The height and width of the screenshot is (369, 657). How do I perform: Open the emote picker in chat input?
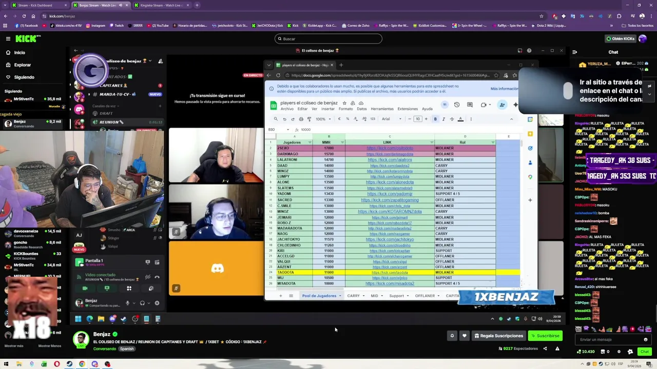tap(646, 339)
